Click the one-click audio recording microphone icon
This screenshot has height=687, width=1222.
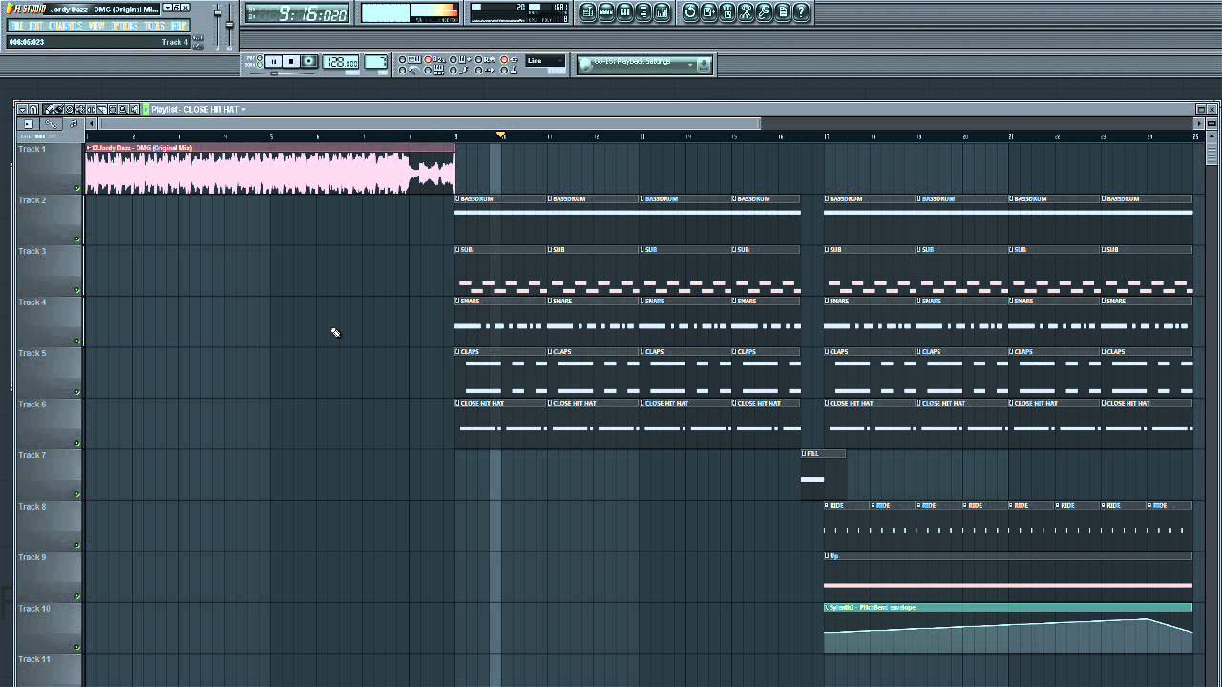(x=764, y=11)
